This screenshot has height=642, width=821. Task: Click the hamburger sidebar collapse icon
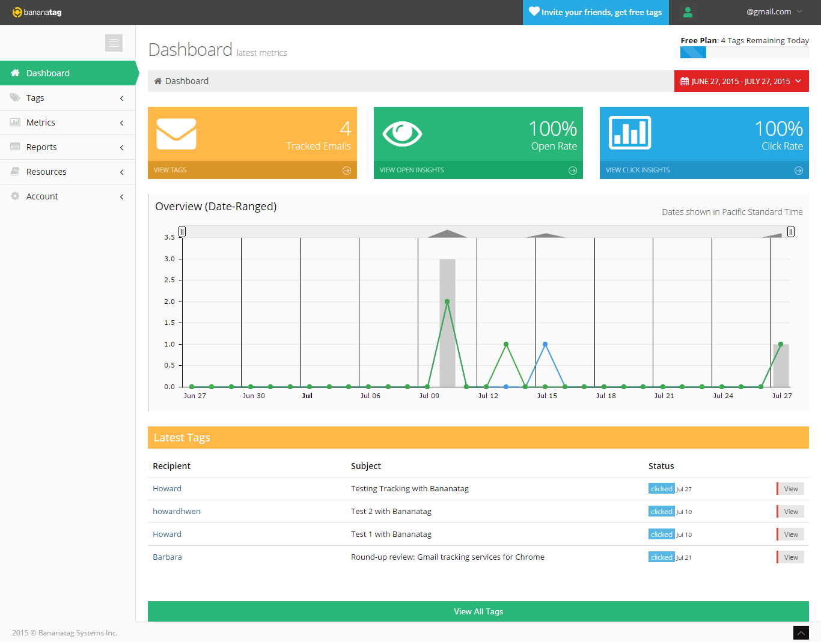(x=114, y=43)
